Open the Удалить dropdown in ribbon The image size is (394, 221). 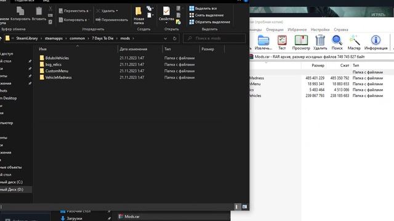pos(107,11)
